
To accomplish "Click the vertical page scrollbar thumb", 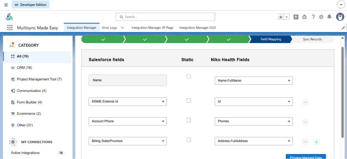I will coord(343,92).
